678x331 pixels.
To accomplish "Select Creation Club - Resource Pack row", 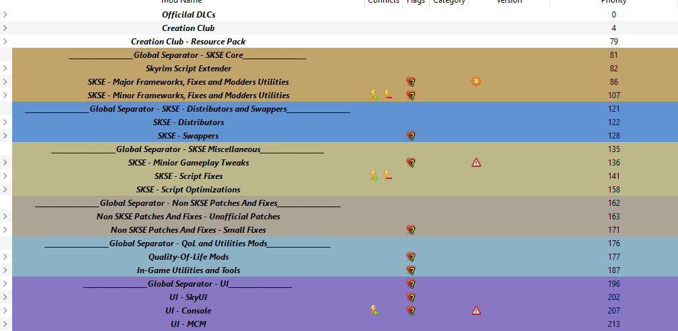I will [339, 42].
